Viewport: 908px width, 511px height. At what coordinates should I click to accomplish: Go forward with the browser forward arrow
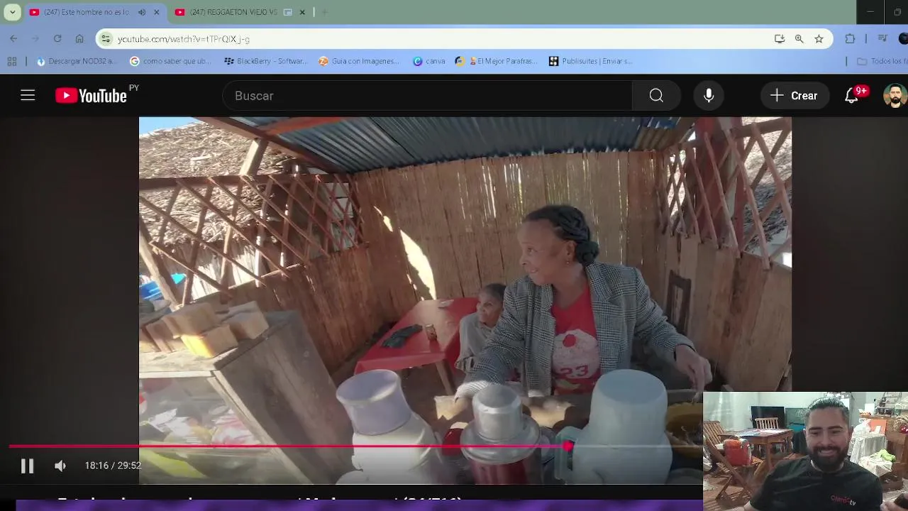point(35,38)
